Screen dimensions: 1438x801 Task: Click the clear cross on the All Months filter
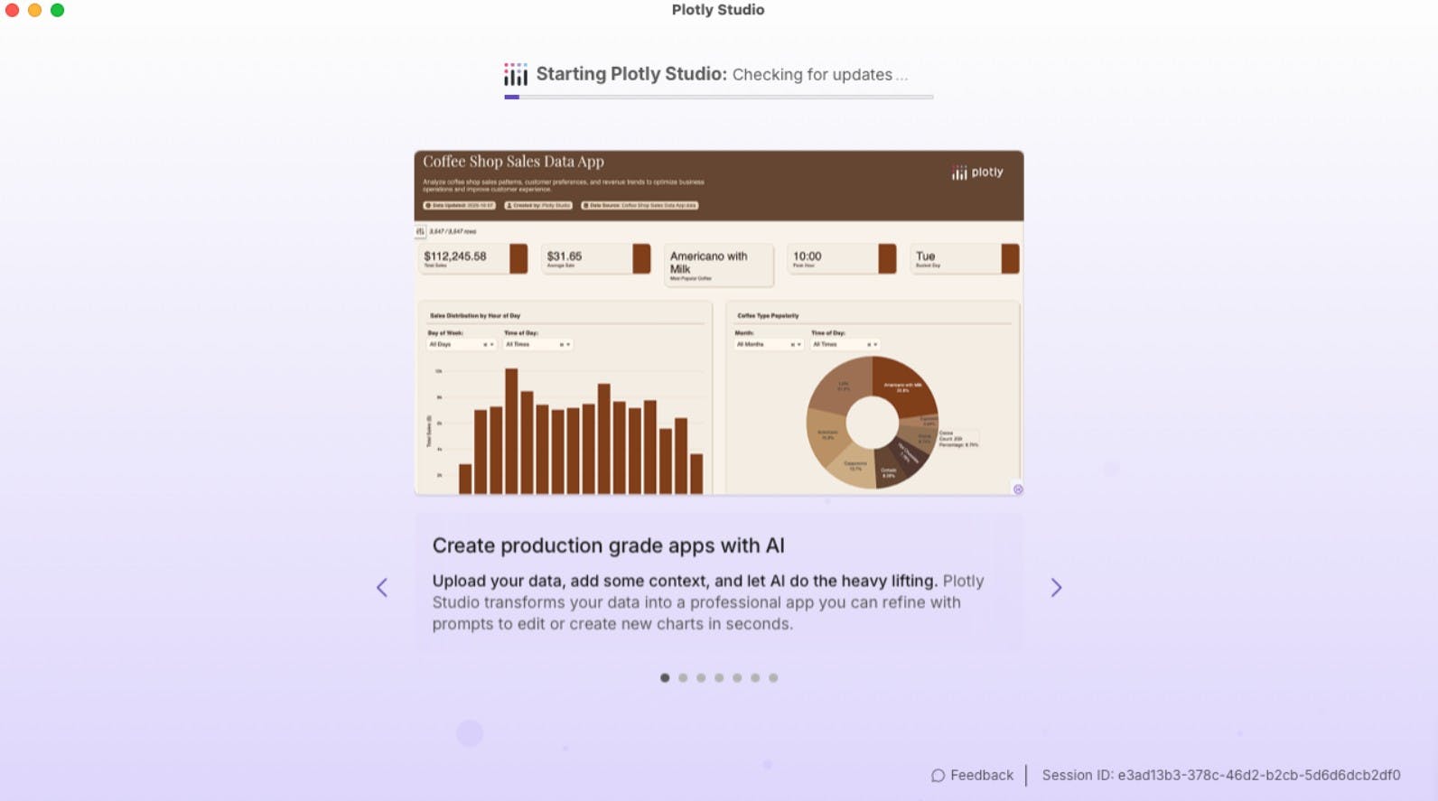click(x=793, y=344)
